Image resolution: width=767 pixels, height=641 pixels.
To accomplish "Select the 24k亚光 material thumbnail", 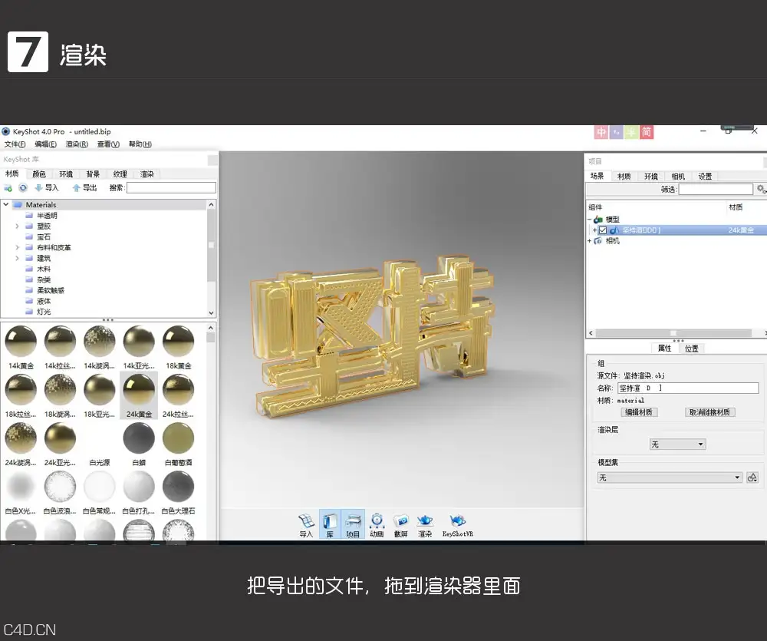I will pyautogui.click(x=60, y=444).
